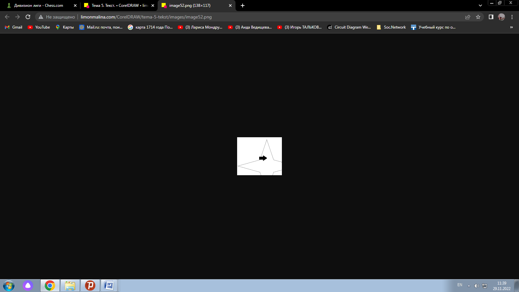Close the image52.png tab
Image resolution: width=519 pixels, height=292 pixels.
click(230, 6)
